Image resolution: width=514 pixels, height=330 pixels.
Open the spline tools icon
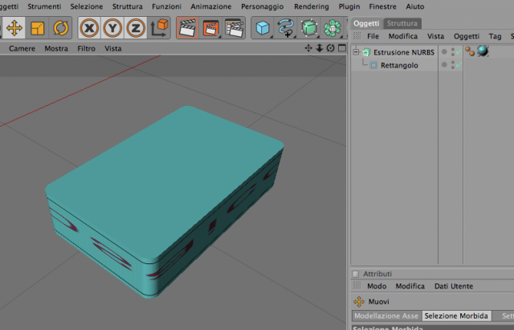[x=286, y=28]
